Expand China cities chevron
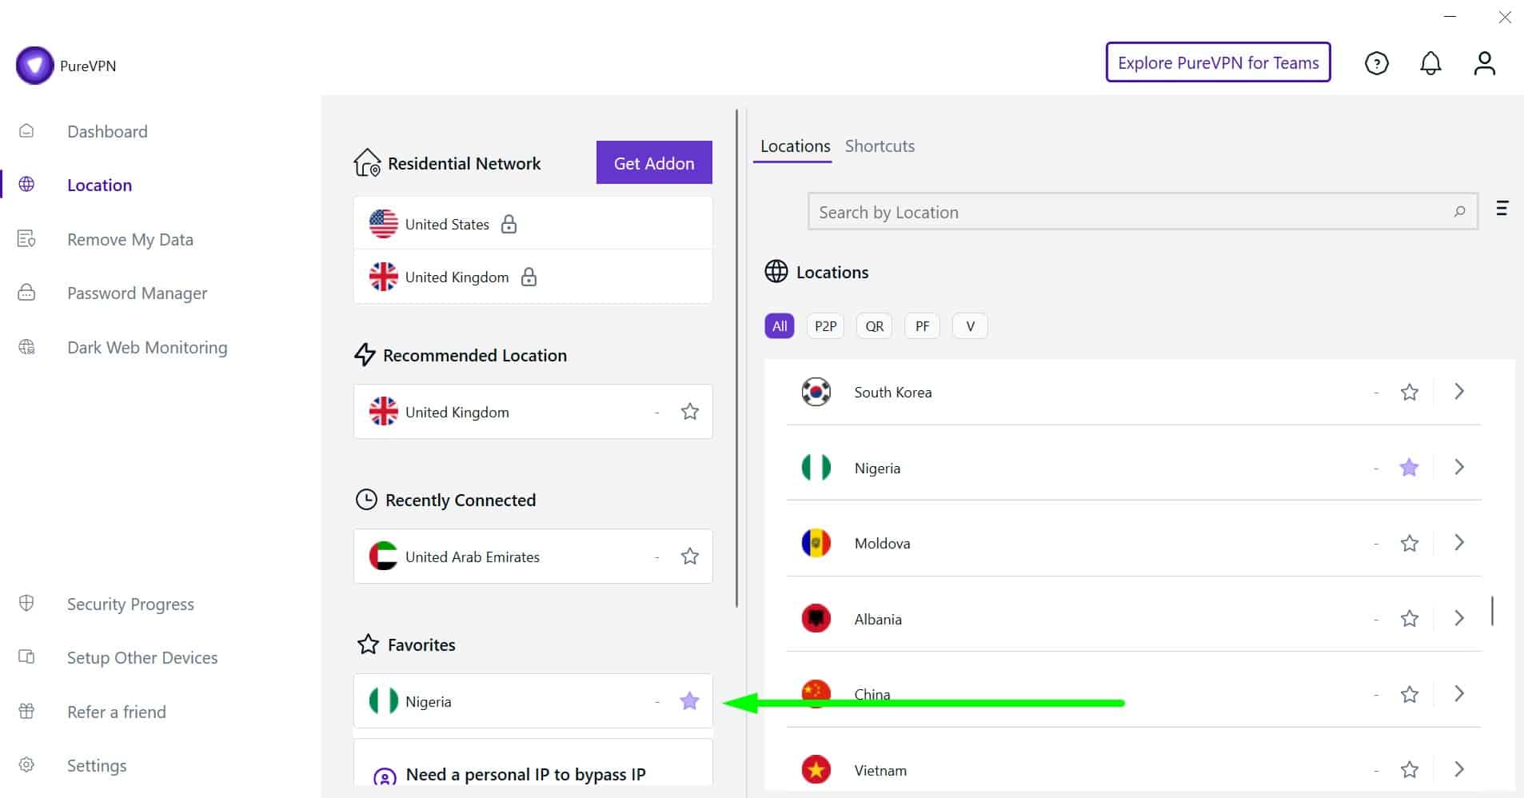The image size is (1524, 798). tap(1459, 694)
